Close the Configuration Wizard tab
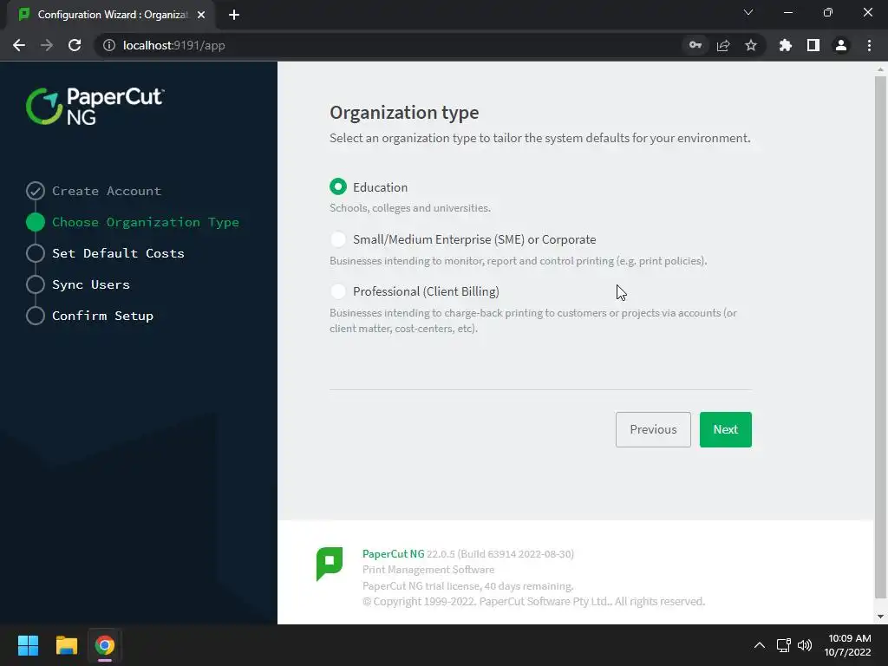Screen dimensions: 888x666 coord(201,15)
